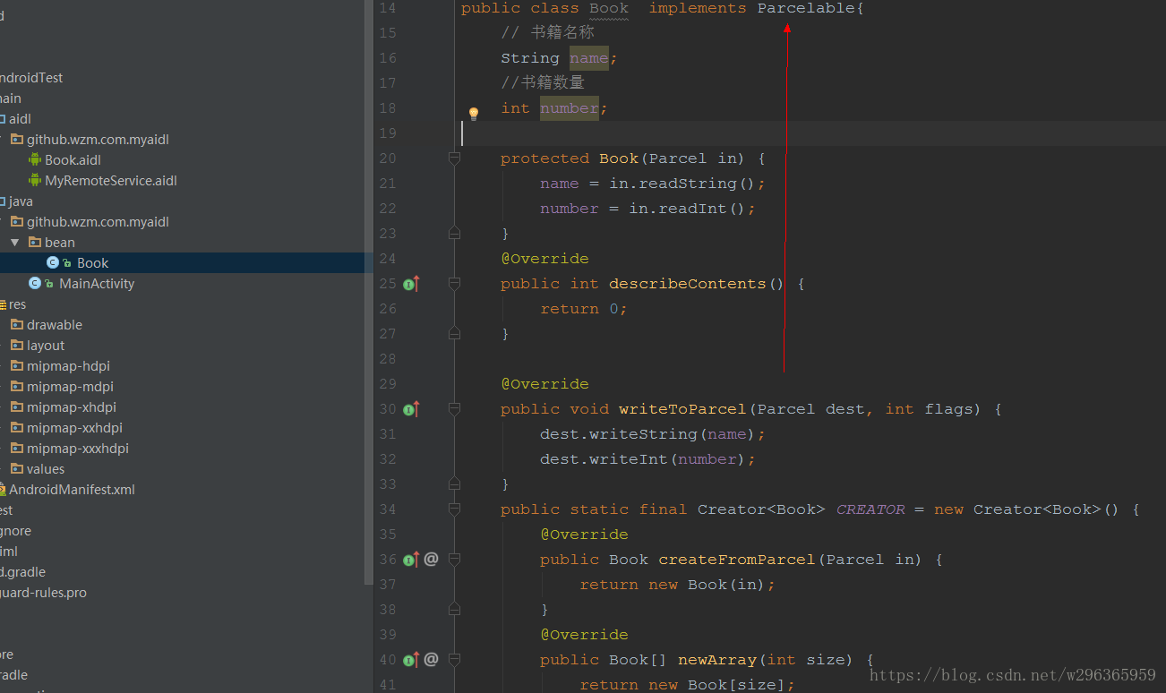Select the github.wzm.com.myaidl package under aidl
1166x693 pixels.
pyautogui.click(x=98, y=140)
